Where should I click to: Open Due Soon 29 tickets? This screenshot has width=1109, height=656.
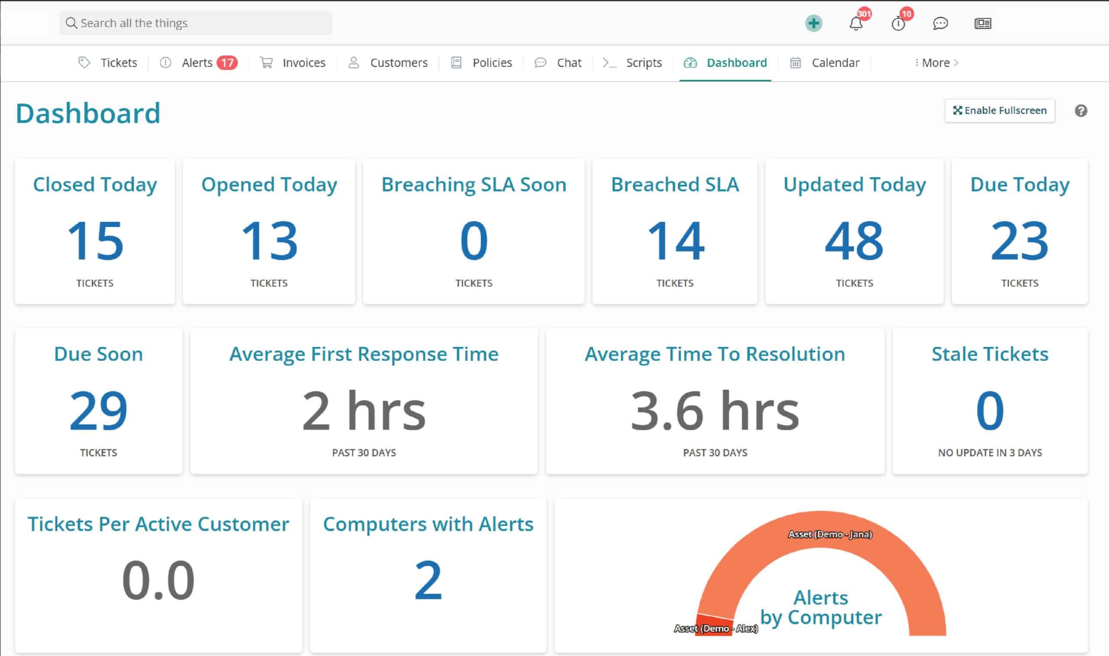(x=98, y=410)
